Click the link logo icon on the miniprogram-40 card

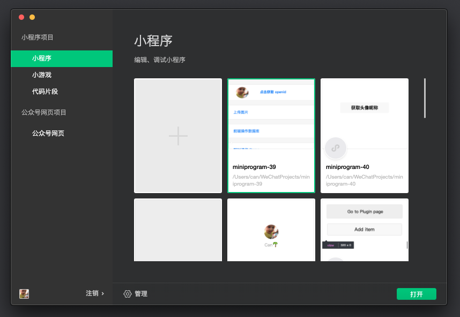[336, 148]
